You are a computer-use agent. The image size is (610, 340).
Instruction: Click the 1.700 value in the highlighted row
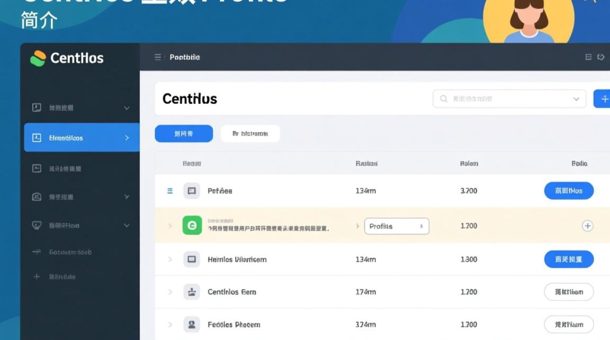[x=469, y=226]
